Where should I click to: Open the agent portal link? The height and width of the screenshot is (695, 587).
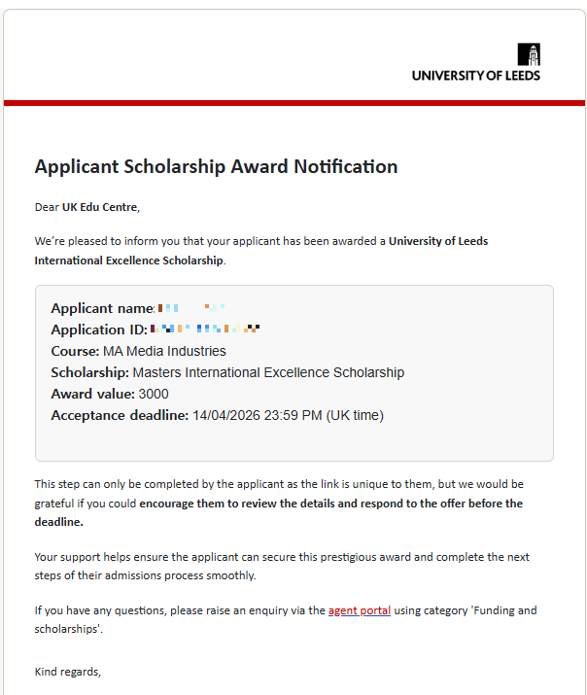360,610
